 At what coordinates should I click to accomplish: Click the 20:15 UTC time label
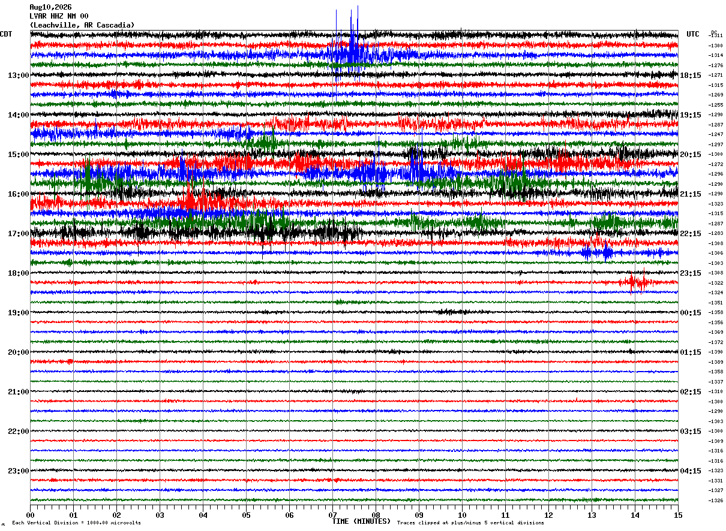click(x=691, y=155)
